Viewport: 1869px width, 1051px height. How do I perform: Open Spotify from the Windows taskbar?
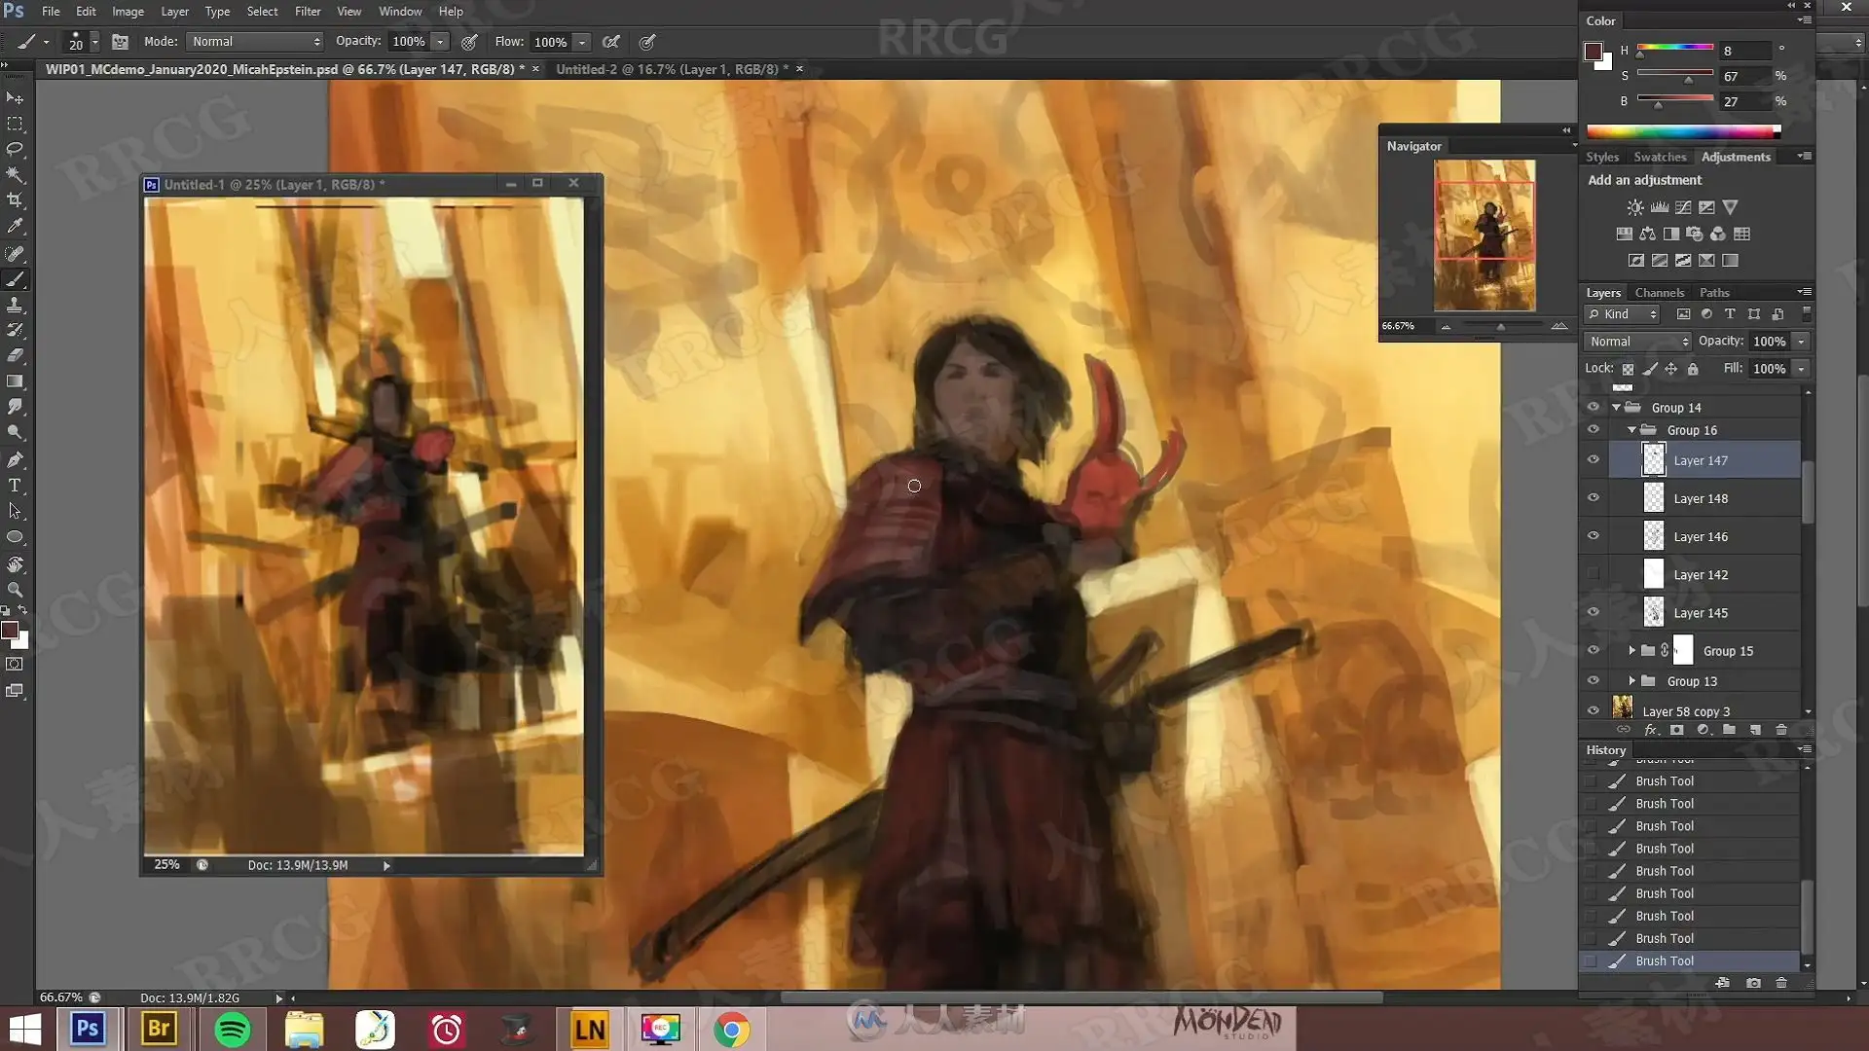(x=232, y=1030)
